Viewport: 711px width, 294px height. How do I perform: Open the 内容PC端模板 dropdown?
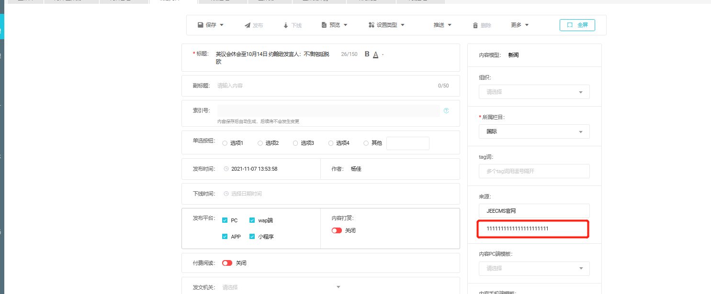(x=534, y=269)
